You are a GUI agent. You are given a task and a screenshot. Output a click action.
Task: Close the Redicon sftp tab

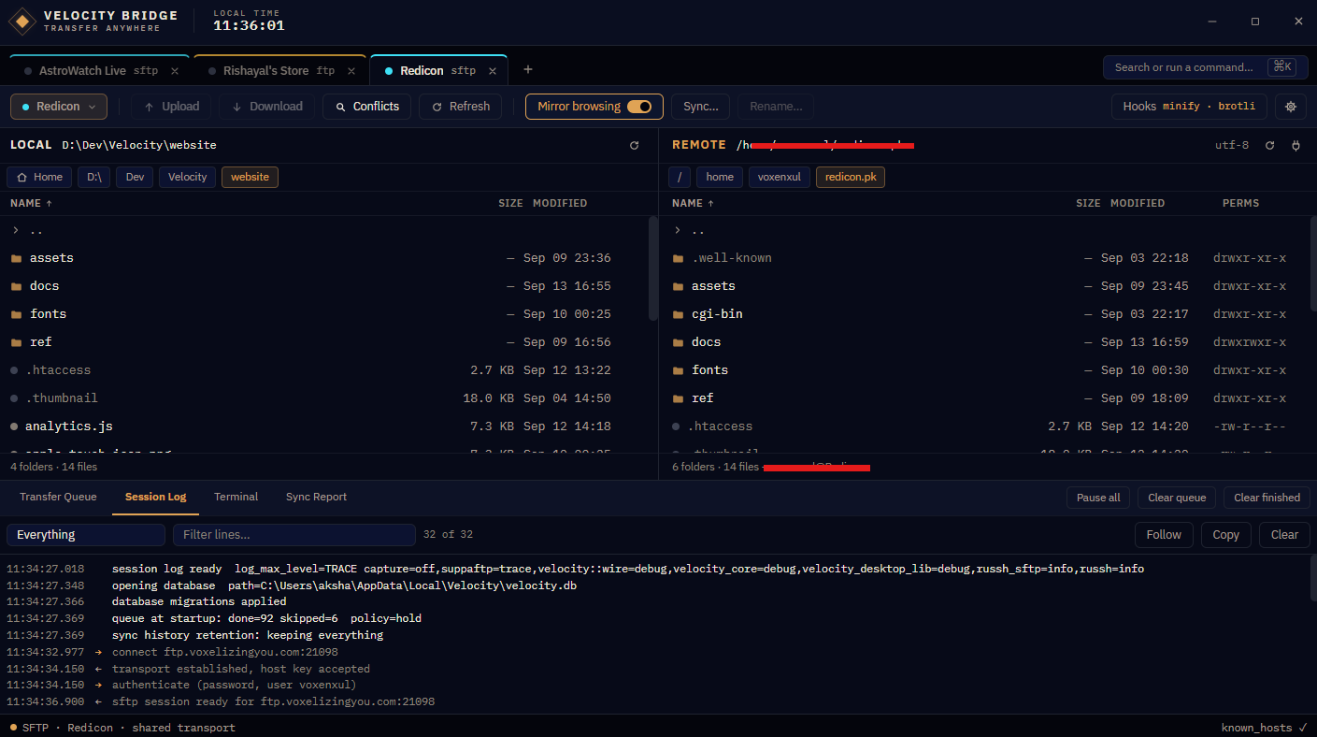tap(493, 71)
